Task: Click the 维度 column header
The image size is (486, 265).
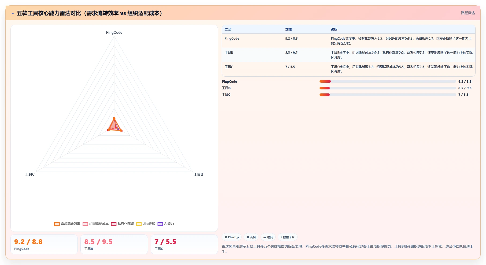Action: point(228,29)
